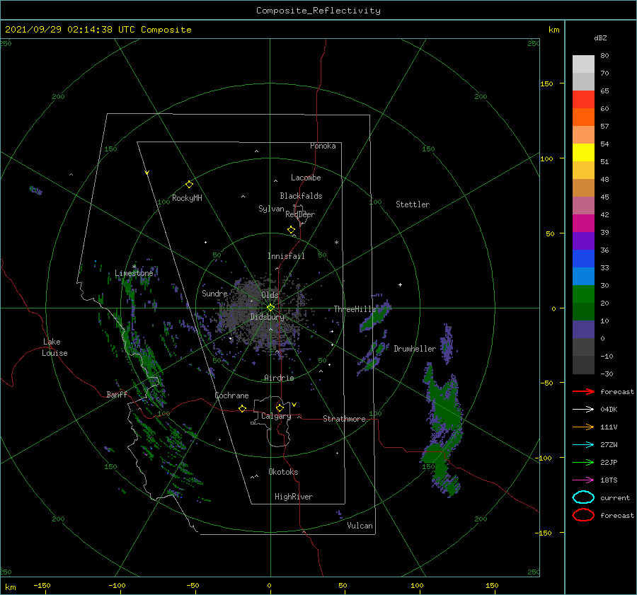Click the white plus marker east of ThreeHills
Image resolution: width=637 pixels, height=595 pixels.
click(400, 284)
